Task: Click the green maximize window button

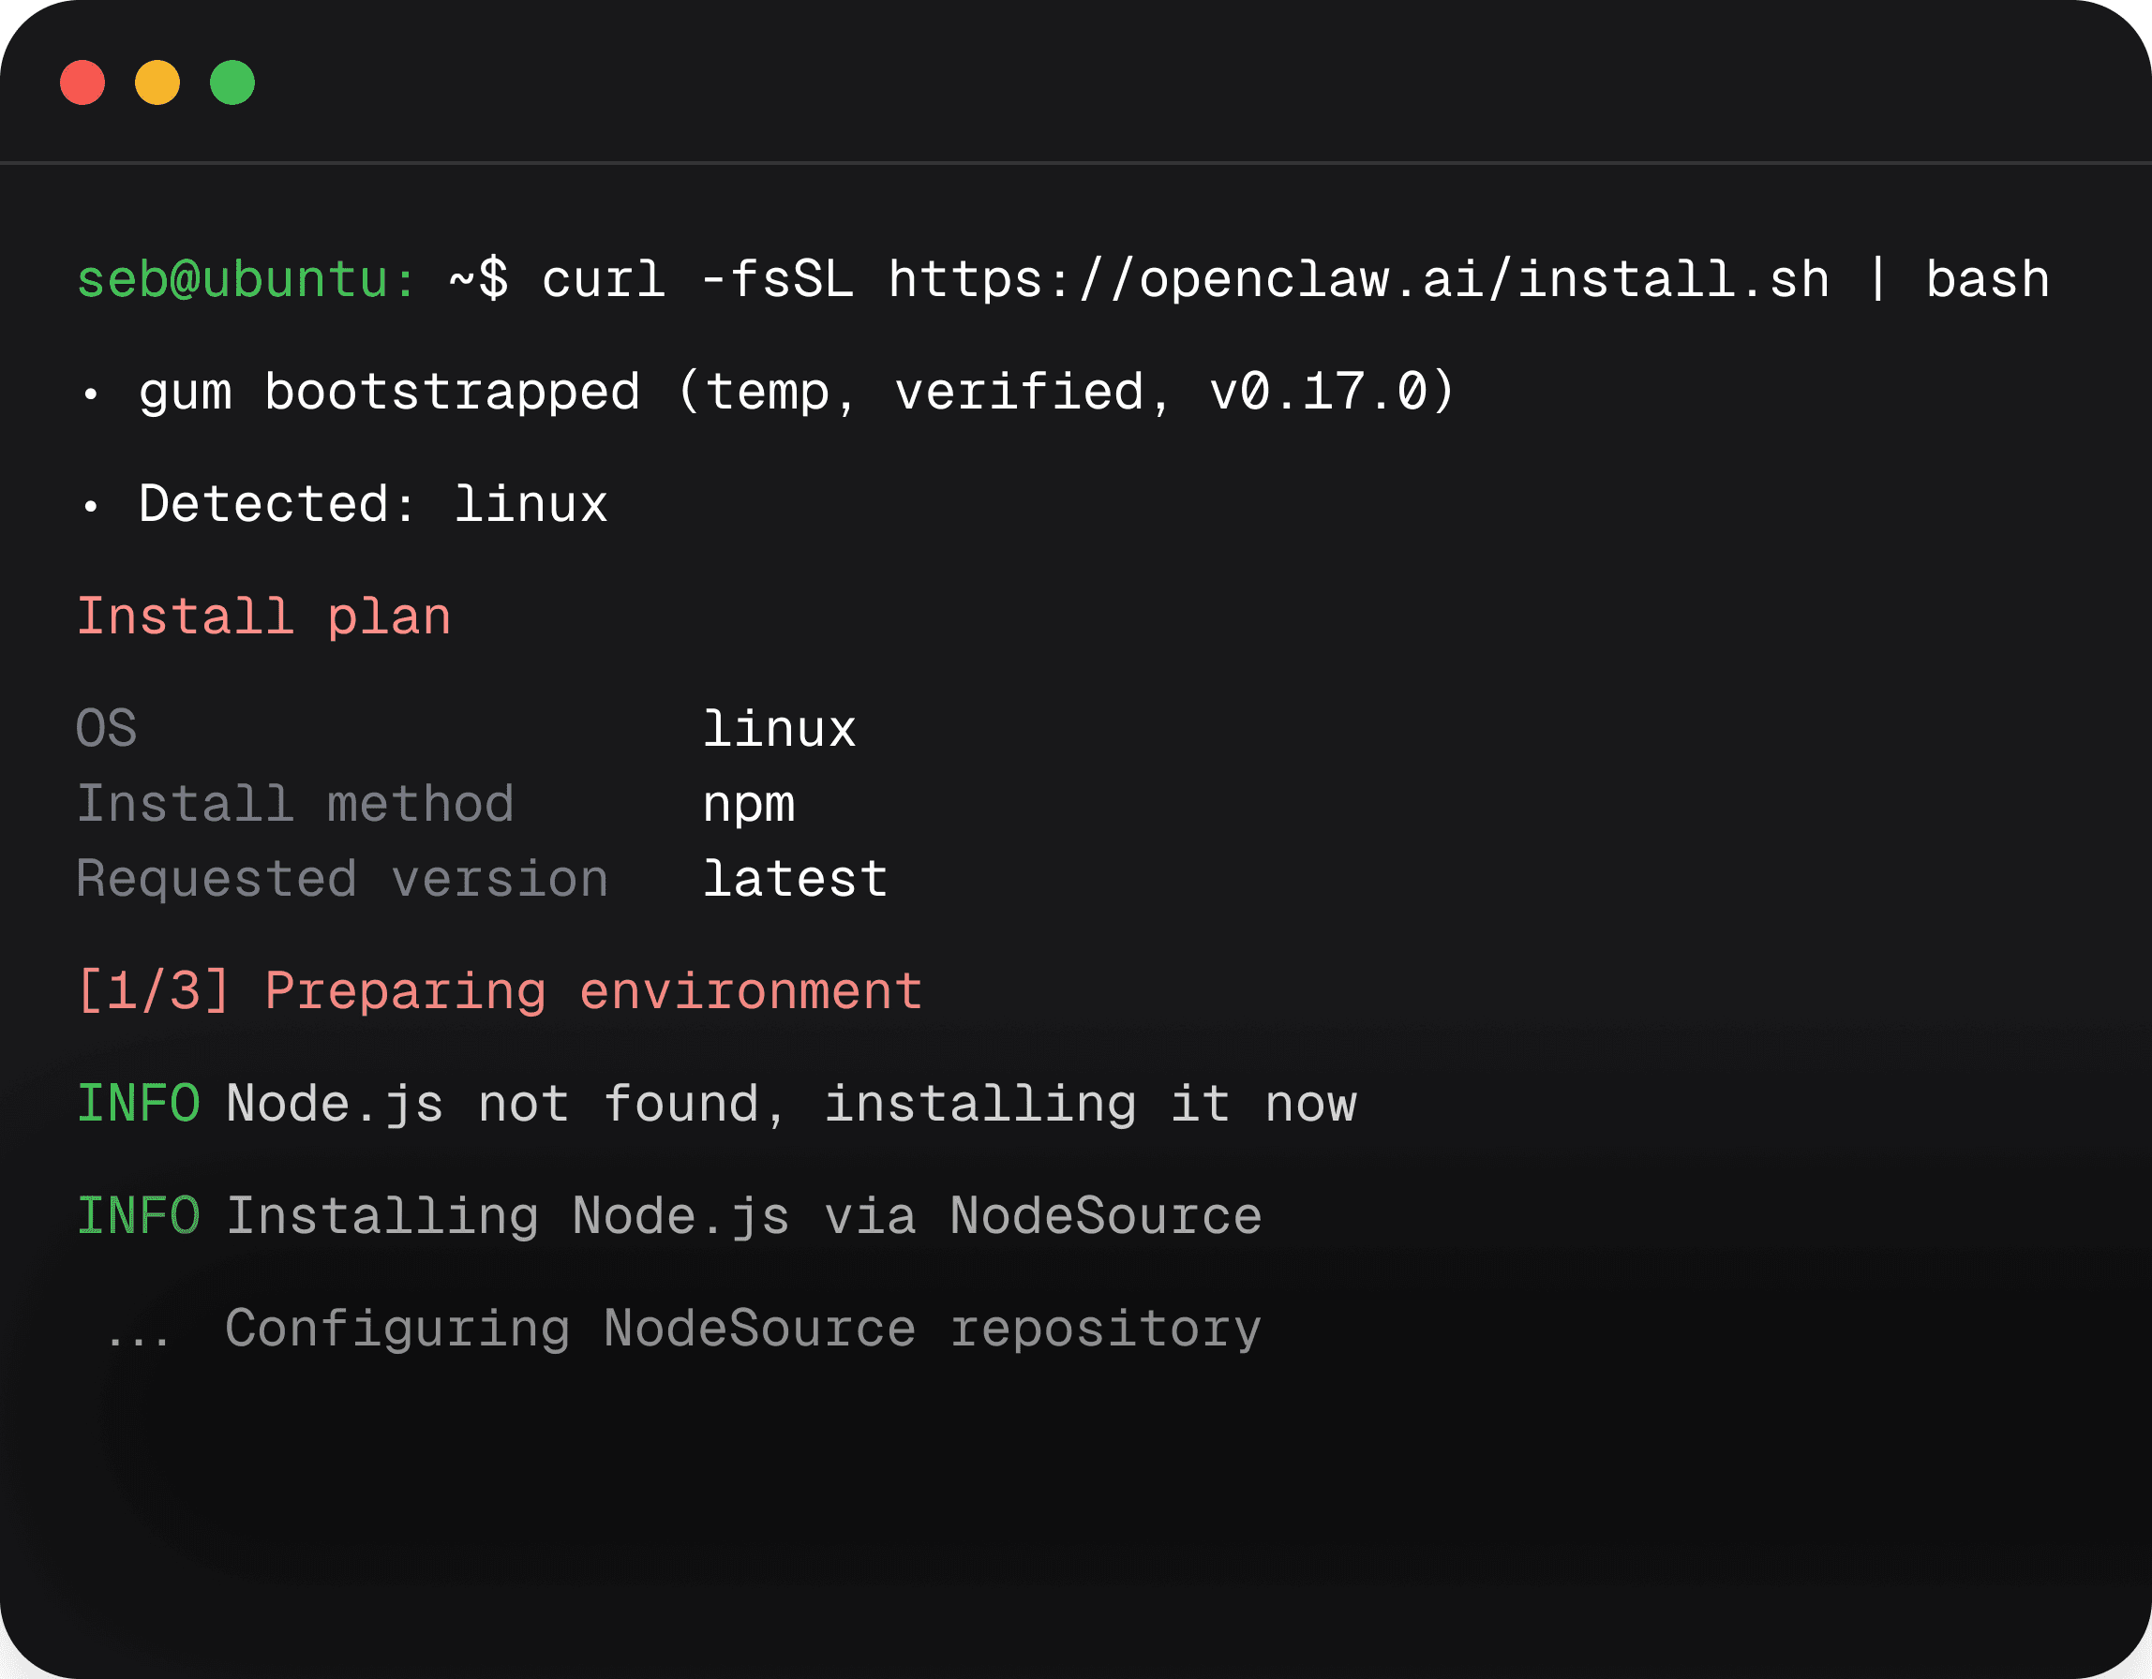Action: (232, 82)
